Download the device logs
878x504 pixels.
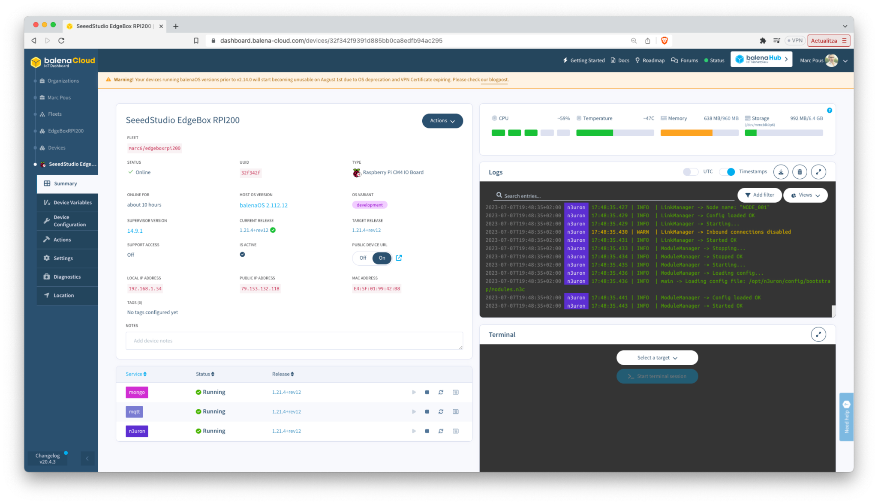point(781,172)
